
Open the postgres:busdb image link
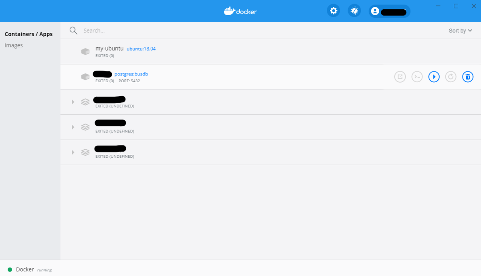(x=131, y=74)
